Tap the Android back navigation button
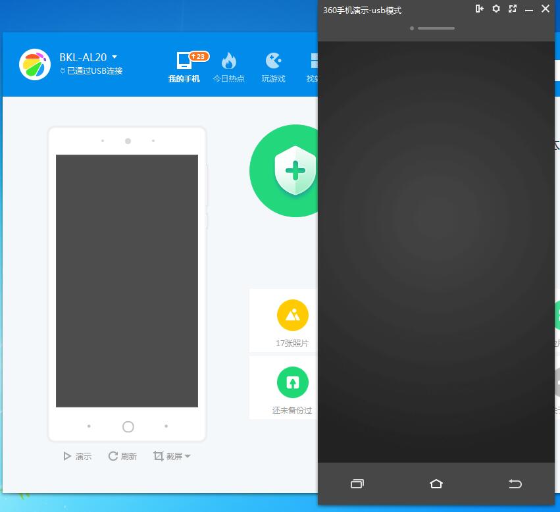Viewport: 560px width, 512px height. pos(515,484)
